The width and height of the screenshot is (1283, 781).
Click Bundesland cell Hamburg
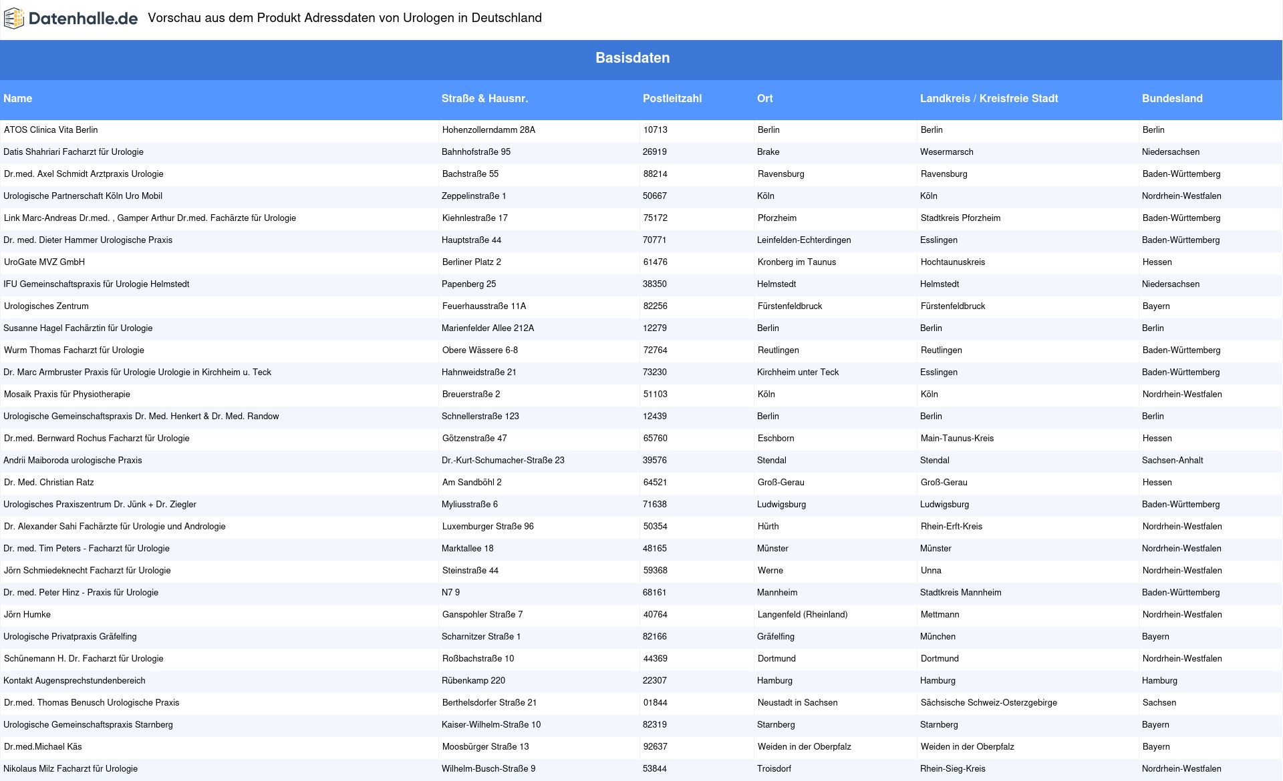point(1160,680)
